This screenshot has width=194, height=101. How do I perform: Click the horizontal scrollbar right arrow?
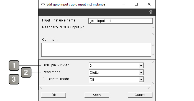(149, 88)
